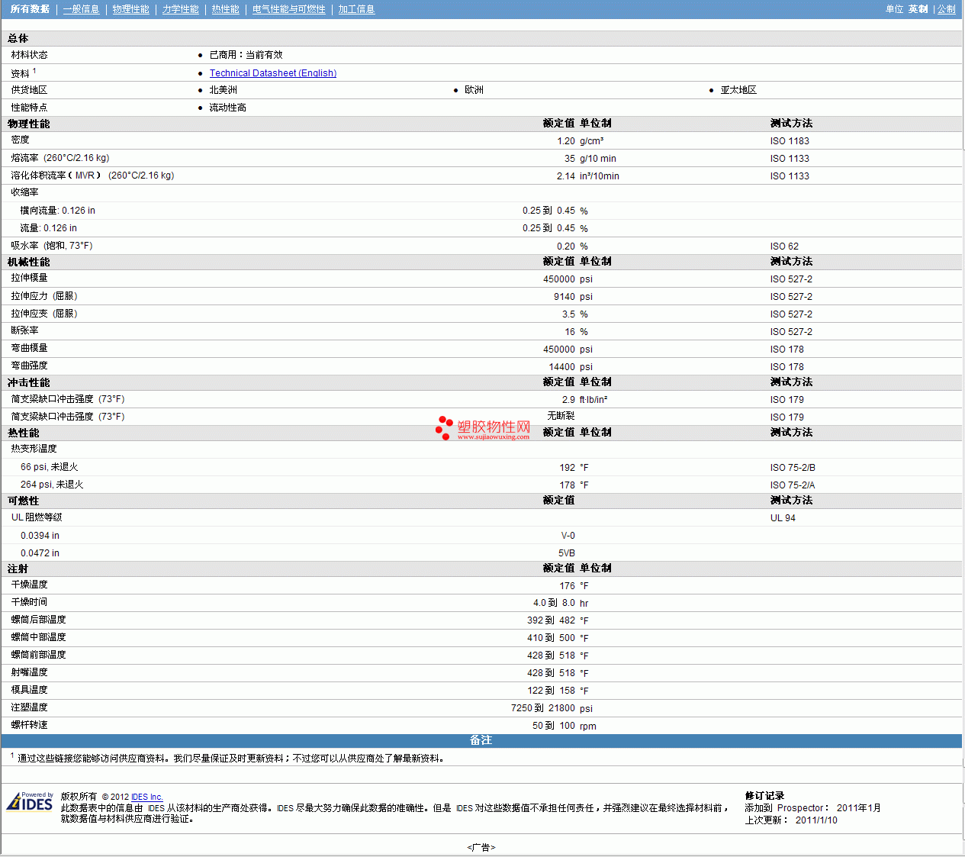Click the 塑胶物性网 watermark text

494,427
